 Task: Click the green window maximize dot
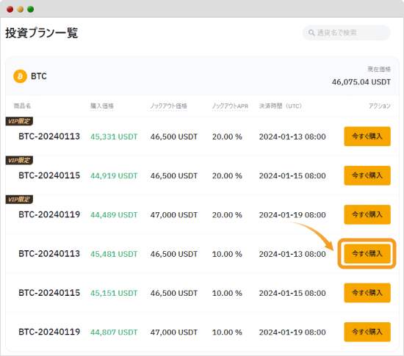[x=31, y=10]
